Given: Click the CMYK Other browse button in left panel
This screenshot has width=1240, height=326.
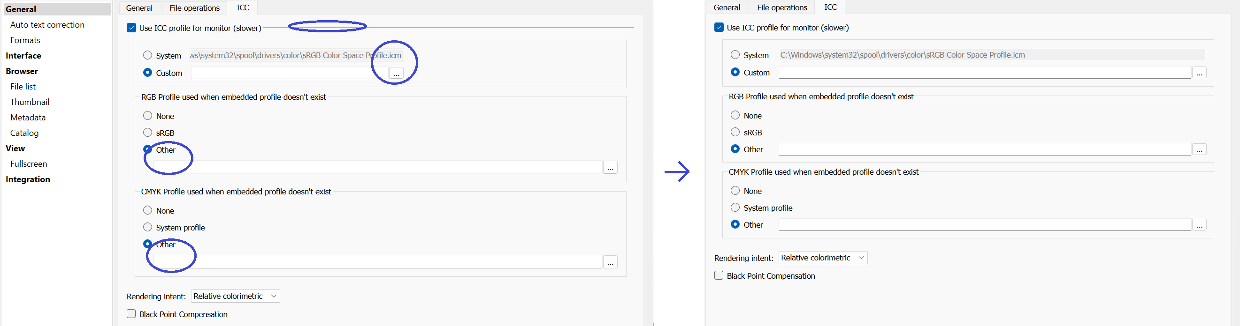Looking at the screenshot, I should click(610, 262).
